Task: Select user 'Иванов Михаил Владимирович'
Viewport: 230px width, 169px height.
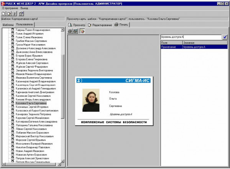Action: [x=33, y=74]
